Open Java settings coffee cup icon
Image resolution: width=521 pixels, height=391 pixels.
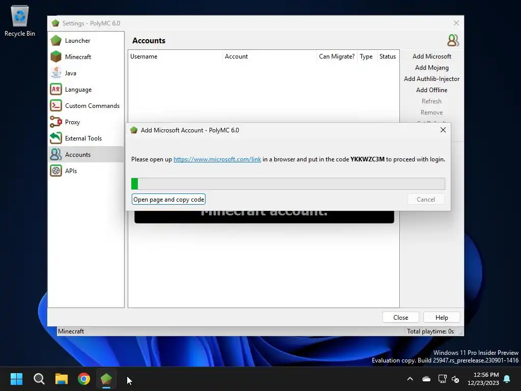coord(56,73)
